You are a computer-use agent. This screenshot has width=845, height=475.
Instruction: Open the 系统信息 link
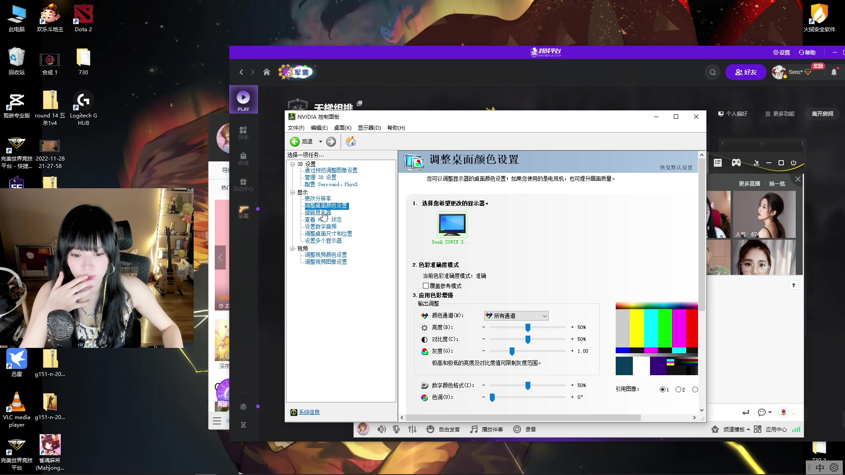pyautogui.click(x=309, y=412)
